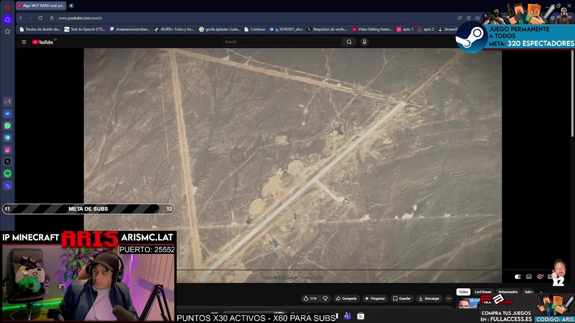Open the gorila aplastar ciuda bookmark
The image size is (575, 323).
click(220, 29)
